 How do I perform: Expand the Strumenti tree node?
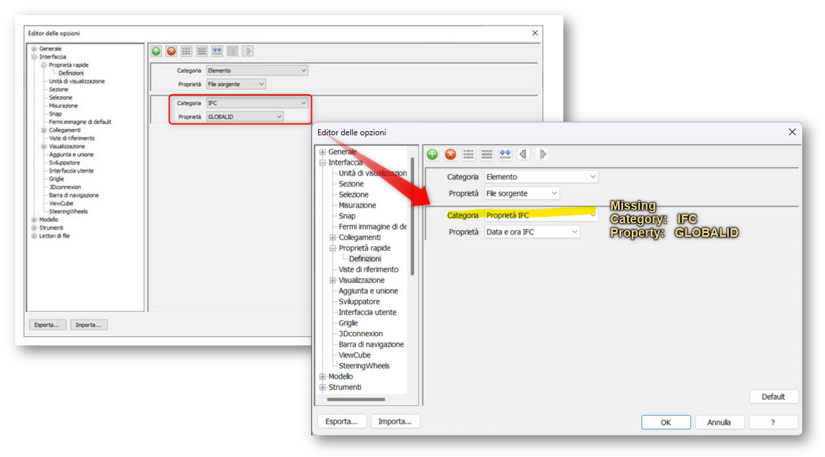322,387
